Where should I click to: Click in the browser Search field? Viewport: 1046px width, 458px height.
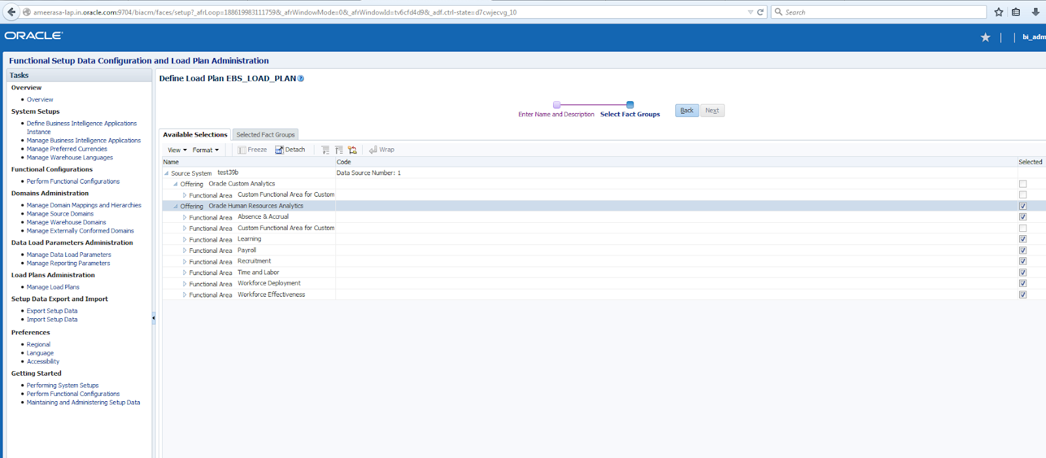pos(879,12)
